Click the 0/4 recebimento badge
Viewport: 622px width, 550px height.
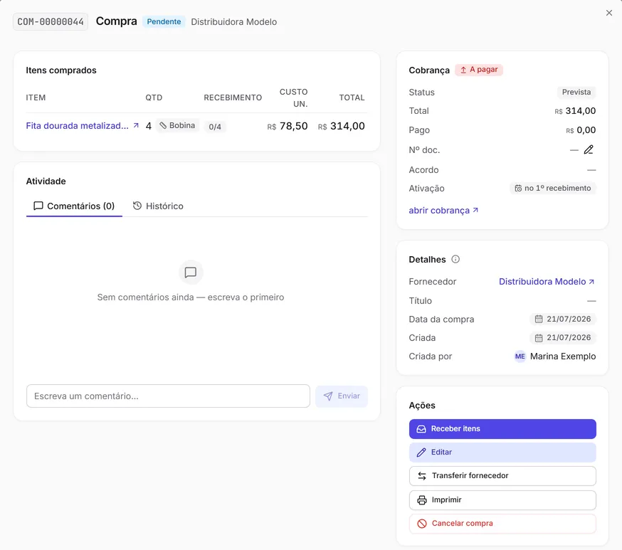coord(215,127)
